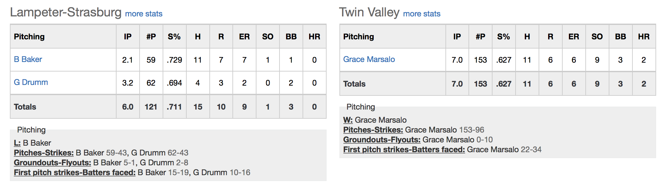
Task: Click Twin Valley Pitches-Strikes label
Action: tap(373, 130)
